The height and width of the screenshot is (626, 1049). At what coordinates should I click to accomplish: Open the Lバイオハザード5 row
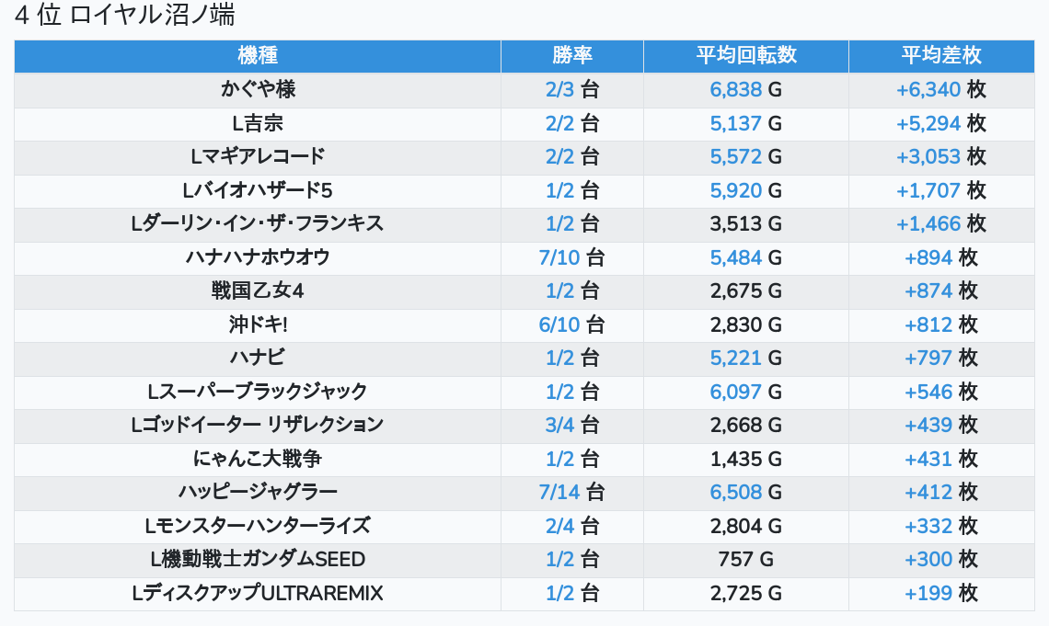[x=524, y=190]
